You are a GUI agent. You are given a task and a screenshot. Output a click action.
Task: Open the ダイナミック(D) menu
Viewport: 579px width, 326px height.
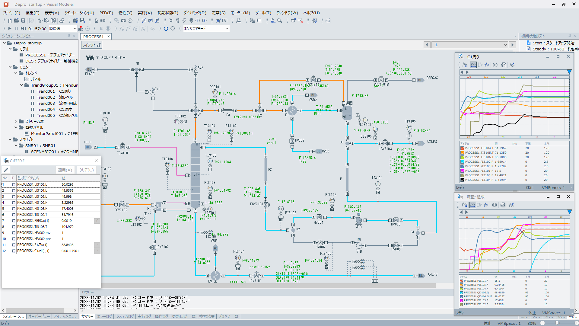point(195,13)
